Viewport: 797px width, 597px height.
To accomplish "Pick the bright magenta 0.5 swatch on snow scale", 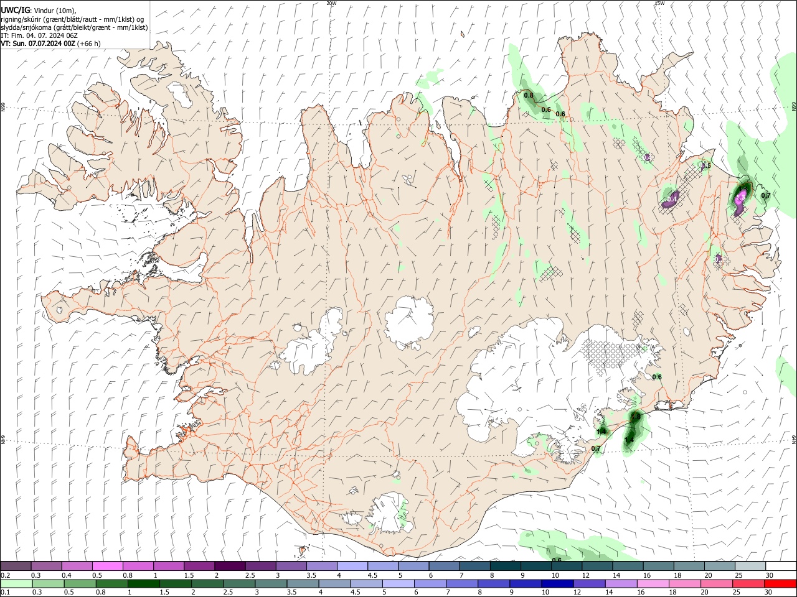I will pyautogui.click(x=107, y=567).
